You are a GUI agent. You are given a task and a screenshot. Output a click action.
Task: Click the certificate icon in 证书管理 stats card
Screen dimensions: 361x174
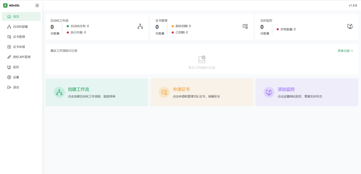(245, 26)
